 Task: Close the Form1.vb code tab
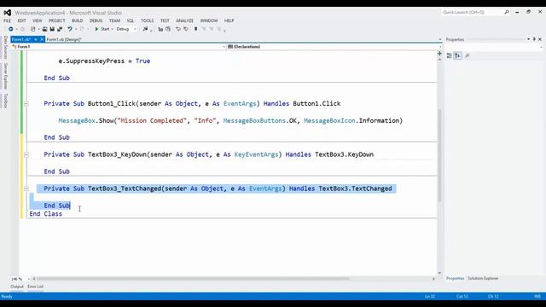coord(42,39)
